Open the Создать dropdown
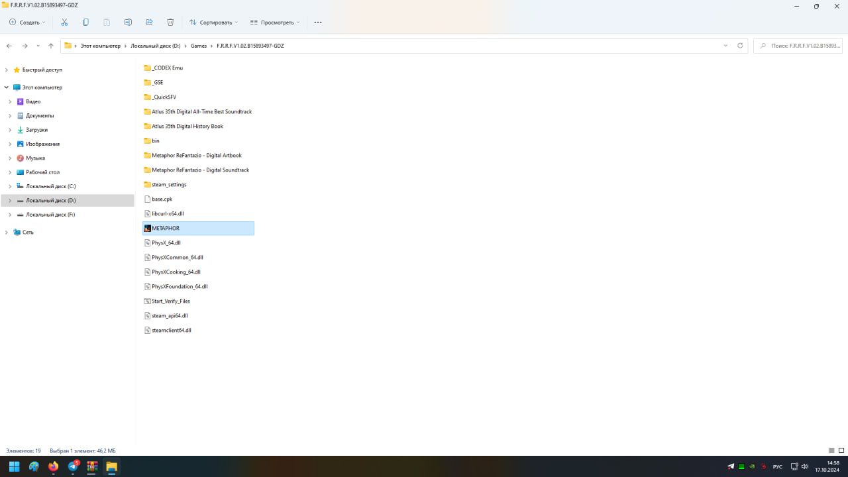This screenshot has width=848, height=477. coord(27,22)
